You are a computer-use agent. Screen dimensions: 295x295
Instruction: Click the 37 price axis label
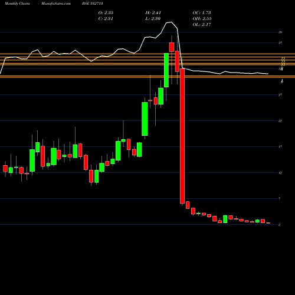(280, 43)
